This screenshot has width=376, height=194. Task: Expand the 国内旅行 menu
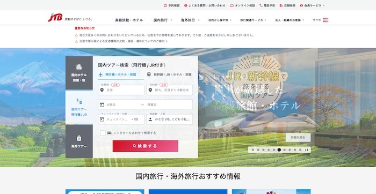coord(163,20)
